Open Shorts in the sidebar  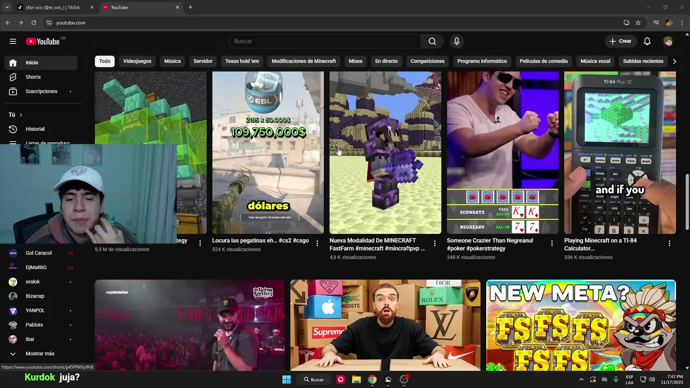(41, 77)
